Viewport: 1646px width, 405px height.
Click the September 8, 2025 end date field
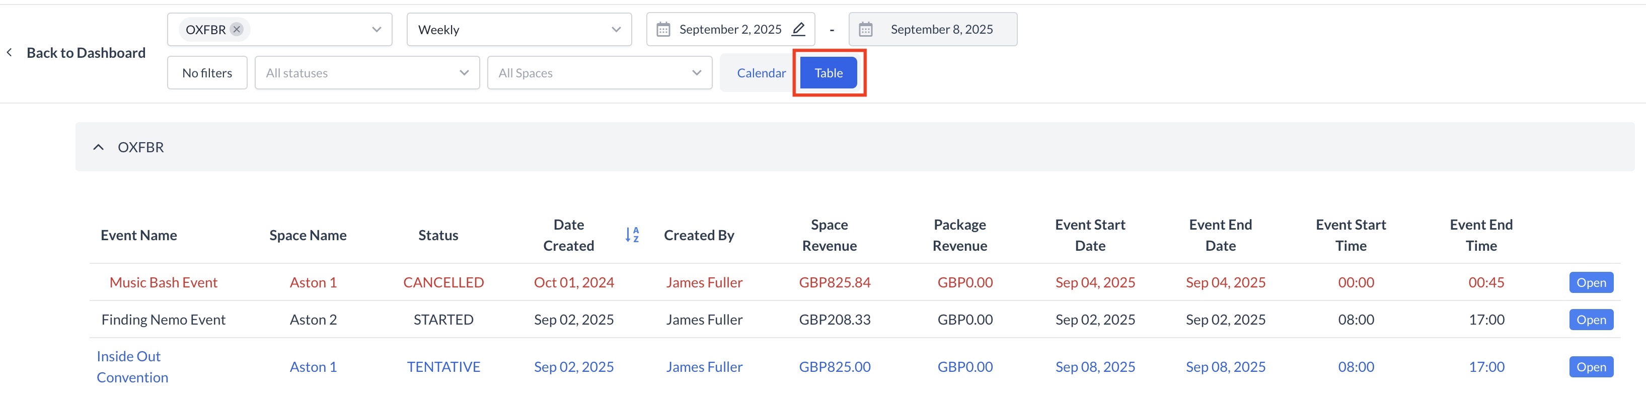[941, 29]
